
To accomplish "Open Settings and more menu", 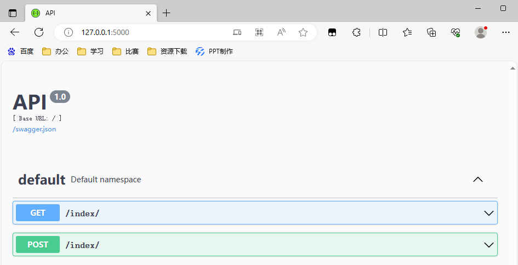I will click(506, 32).
